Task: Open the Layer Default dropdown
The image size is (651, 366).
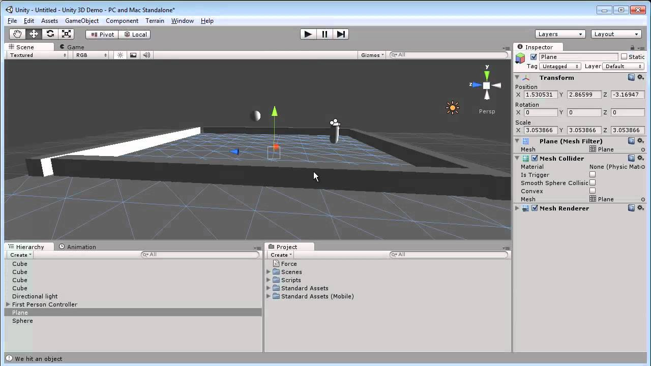Action: pos(624,66)
